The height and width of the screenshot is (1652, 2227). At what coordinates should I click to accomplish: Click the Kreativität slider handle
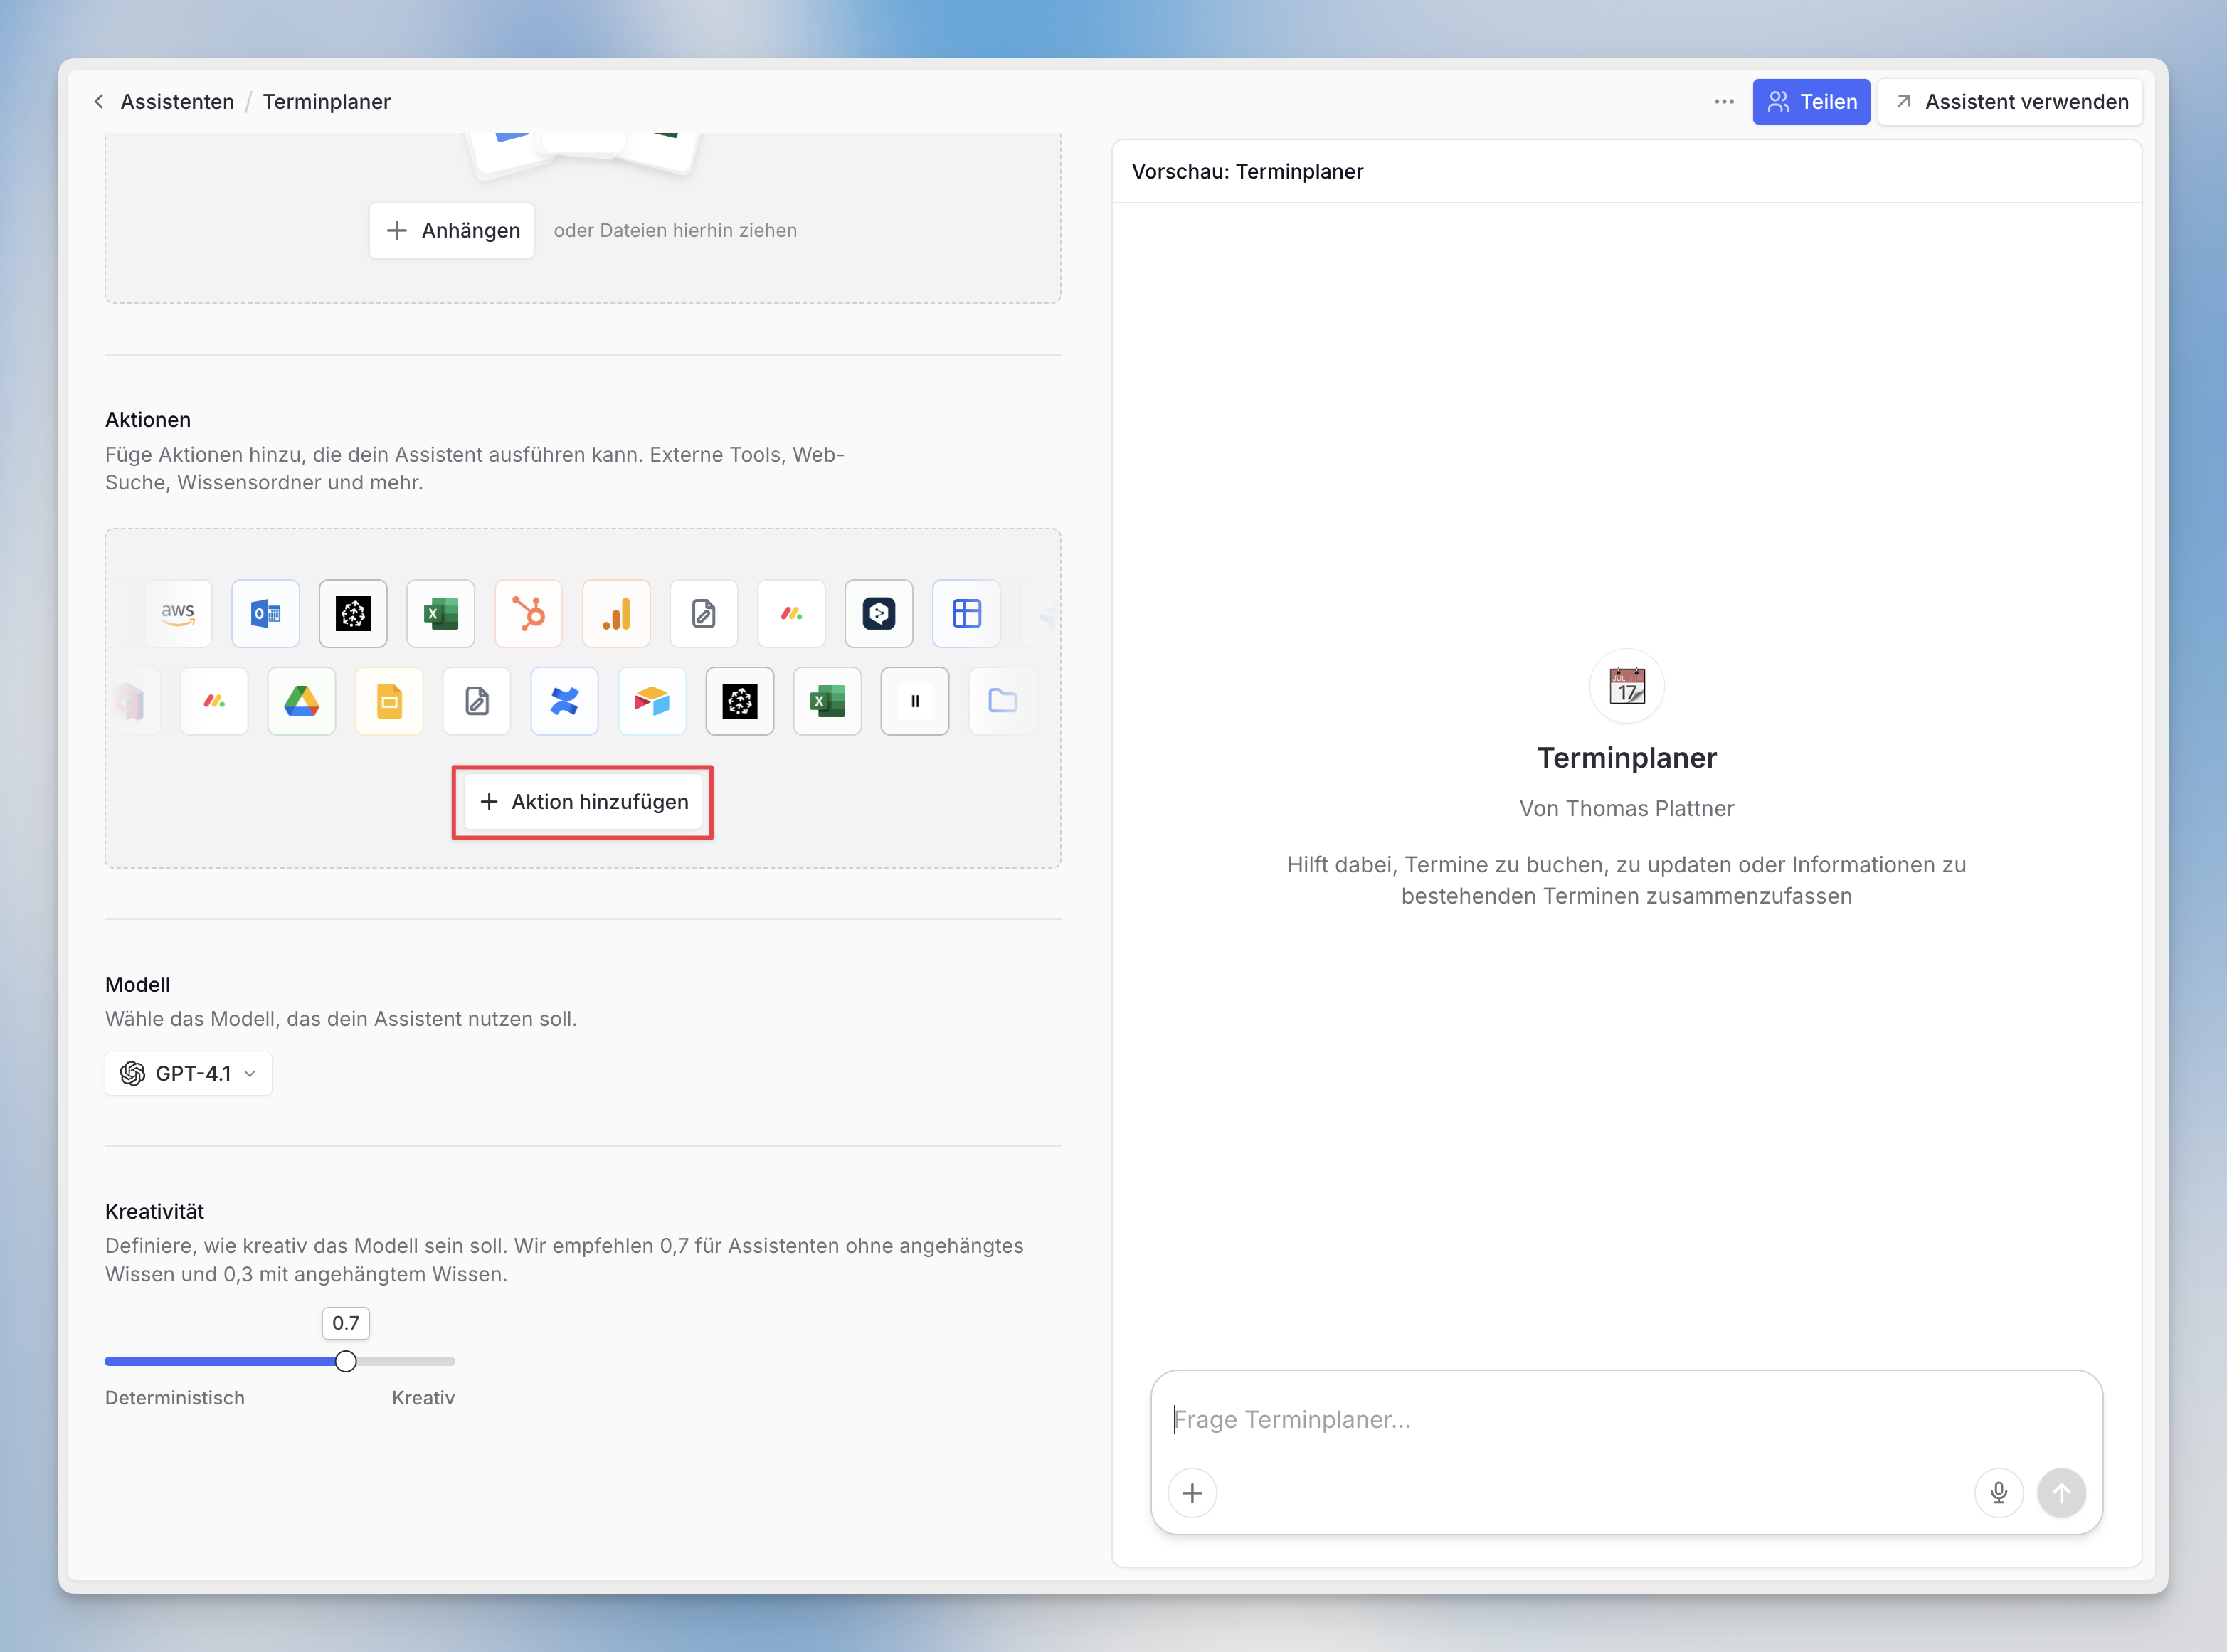(346, 1361)
